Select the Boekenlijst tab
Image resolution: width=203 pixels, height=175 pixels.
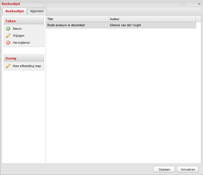(x=15, y=11)
